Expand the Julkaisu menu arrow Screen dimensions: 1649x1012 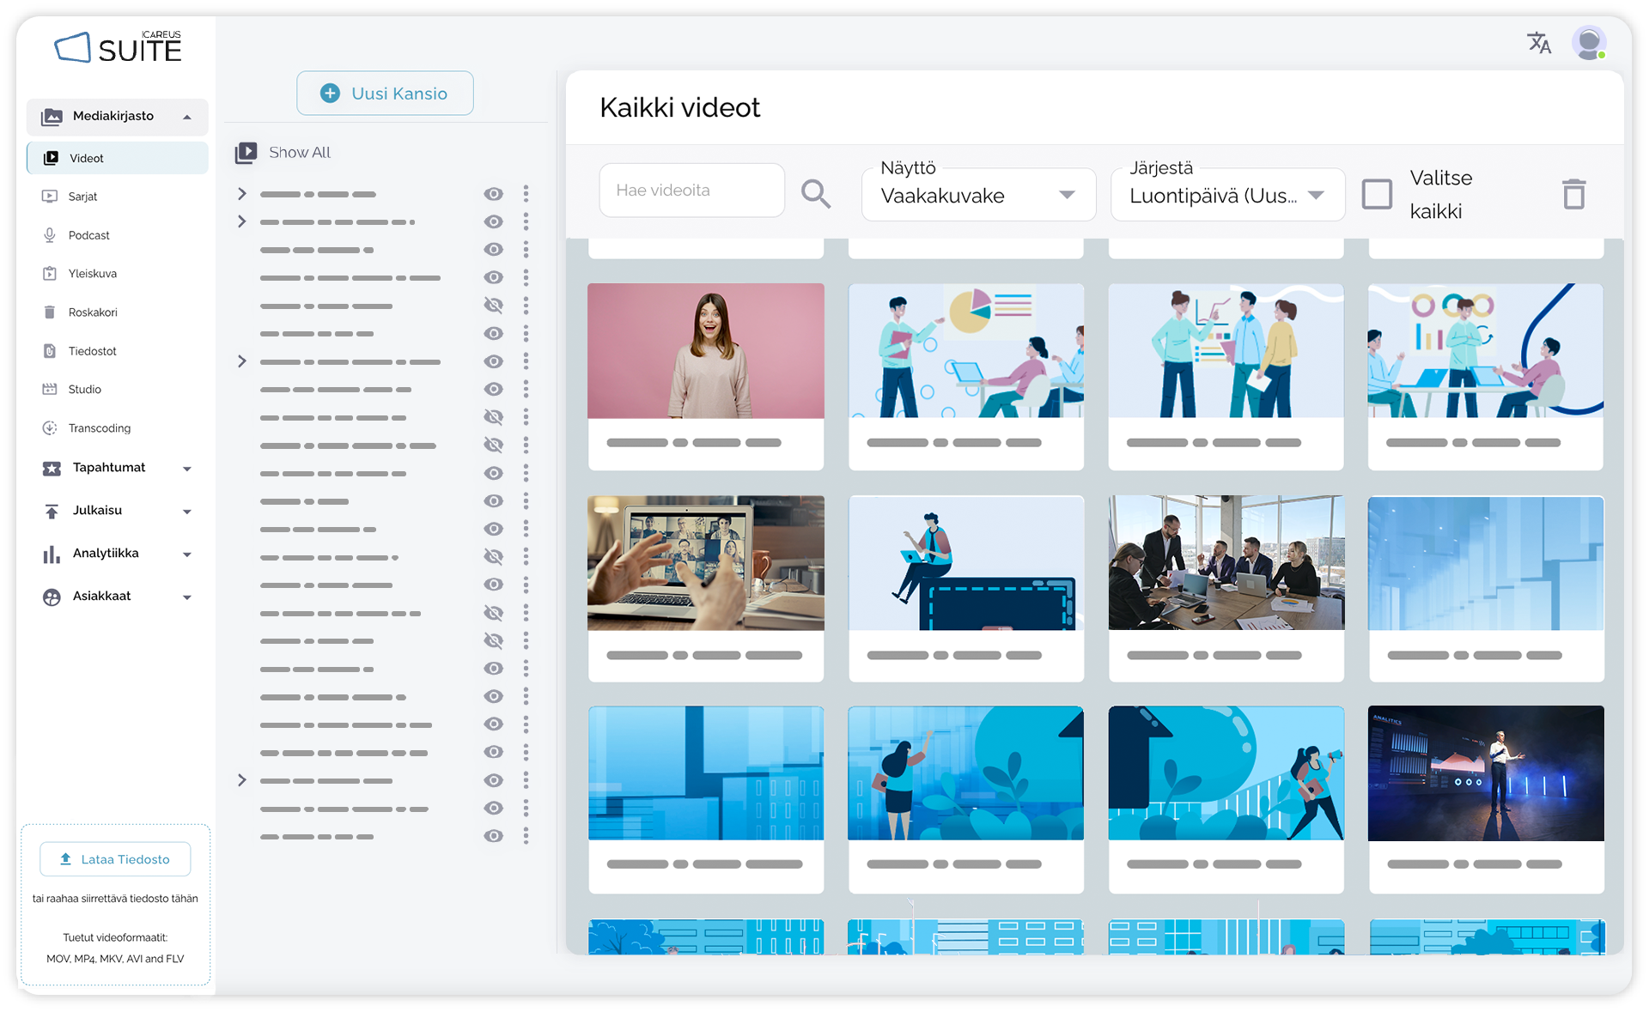point(187,512)
